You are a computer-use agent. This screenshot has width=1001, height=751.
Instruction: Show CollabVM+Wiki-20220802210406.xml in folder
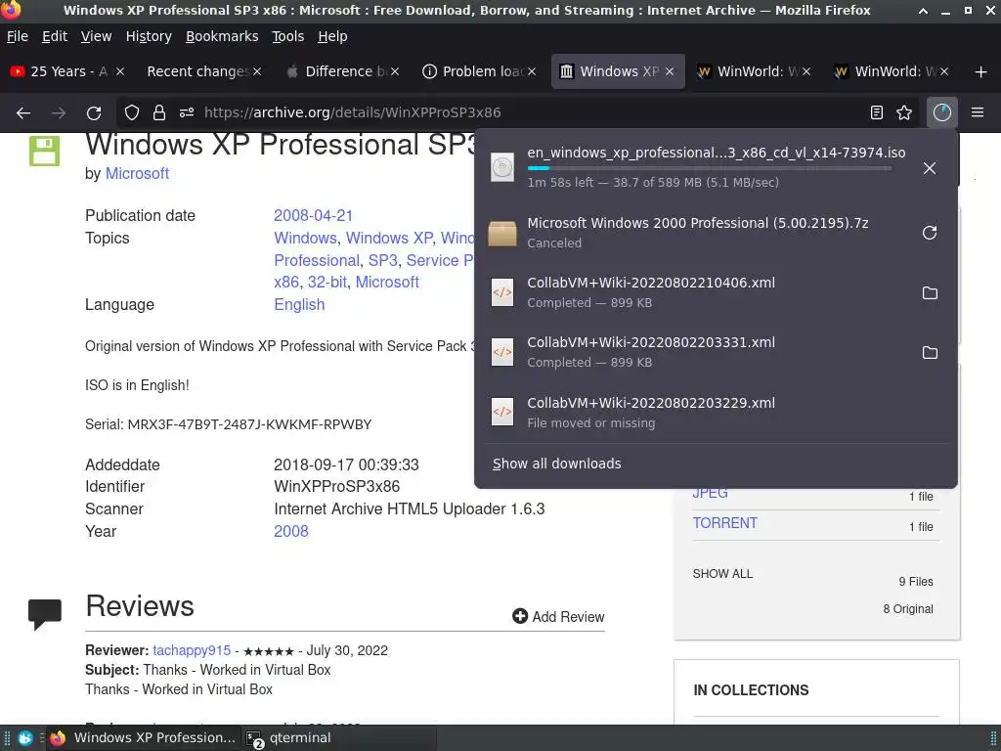tap(930, 292)
